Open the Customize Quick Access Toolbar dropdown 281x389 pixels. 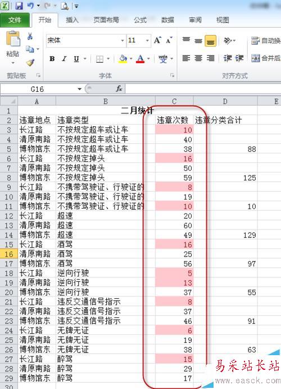[76, 6]
